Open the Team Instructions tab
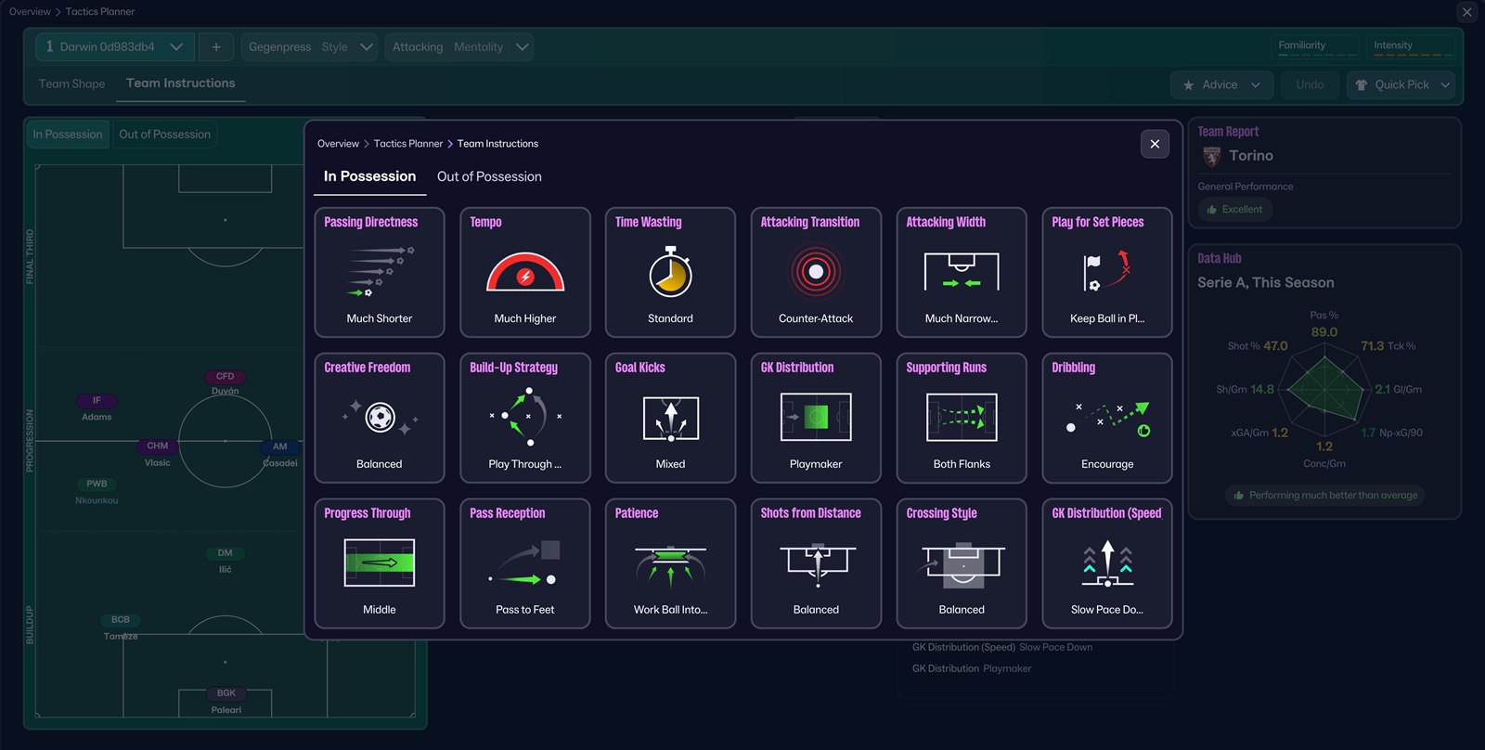The height and width of the screenshot is (750, 1485). click(181, 84)
